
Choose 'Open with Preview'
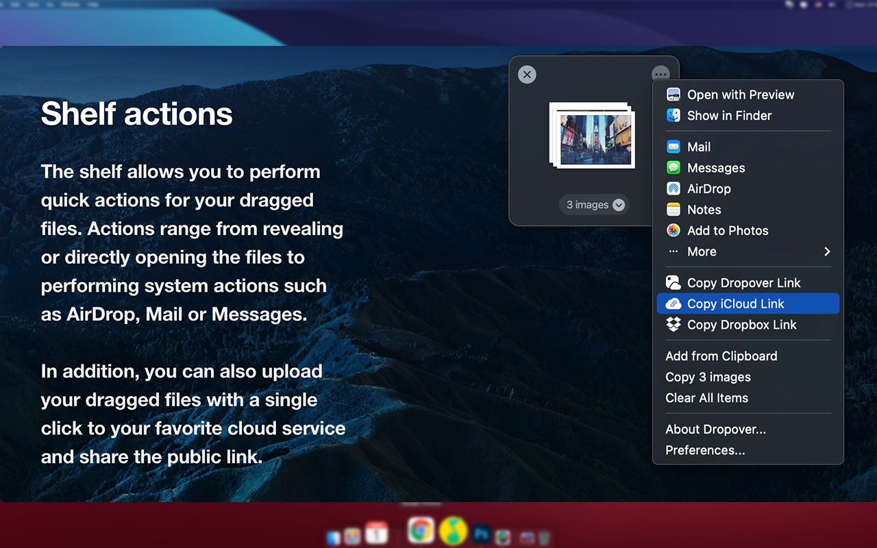[748, 95]
